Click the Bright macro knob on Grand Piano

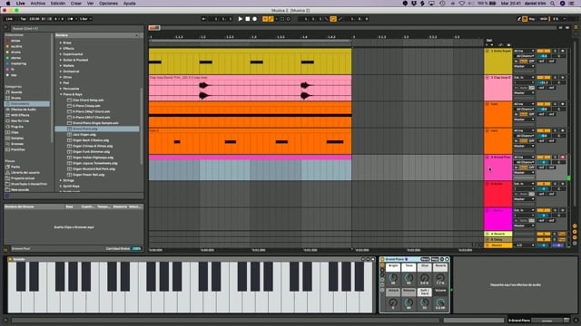[x=393, y=278]
